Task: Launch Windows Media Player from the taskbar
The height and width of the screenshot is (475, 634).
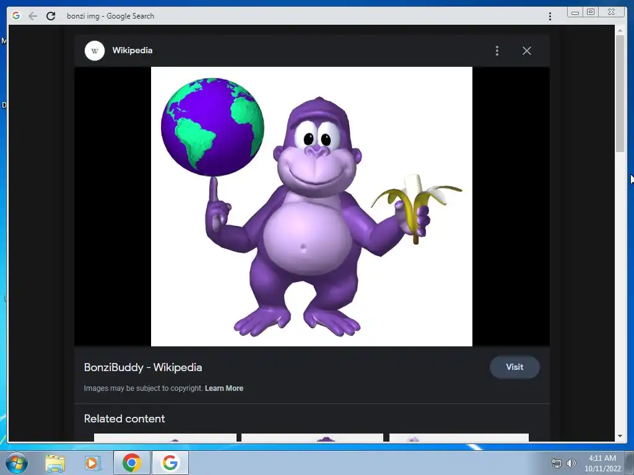Action: pyautogui.click(x=92, y=463)
